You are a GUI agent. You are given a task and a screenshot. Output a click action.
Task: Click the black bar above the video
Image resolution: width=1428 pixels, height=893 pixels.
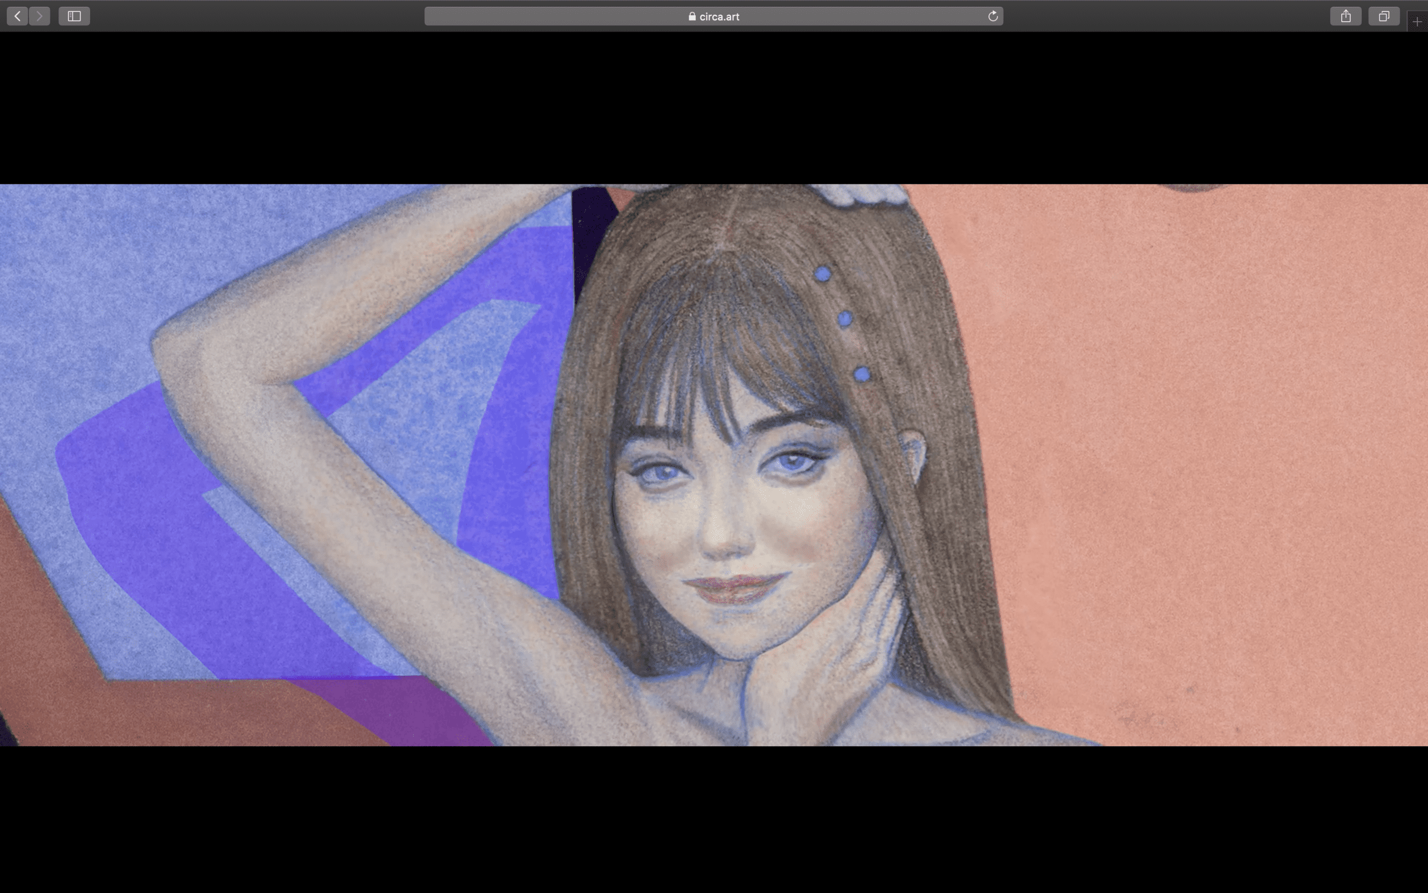coord(714,107)
